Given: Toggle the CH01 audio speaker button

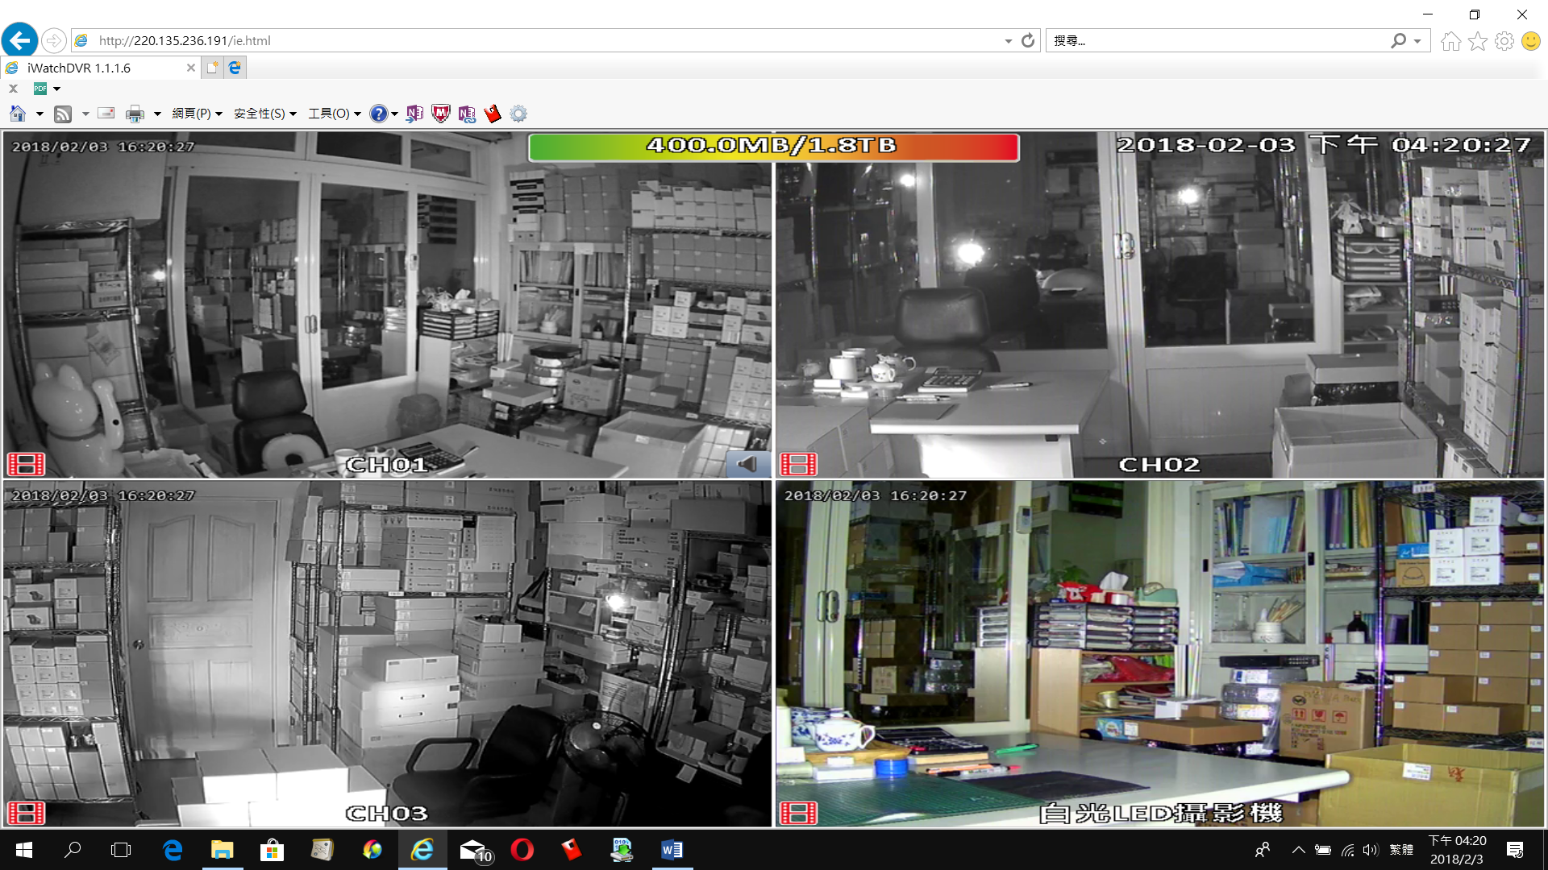Looking at the screenshot, I should point(747,464).
